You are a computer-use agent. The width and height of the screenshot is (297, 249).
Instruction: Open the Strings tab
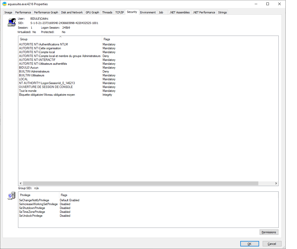pyautogui.click(x=222, y=12)
